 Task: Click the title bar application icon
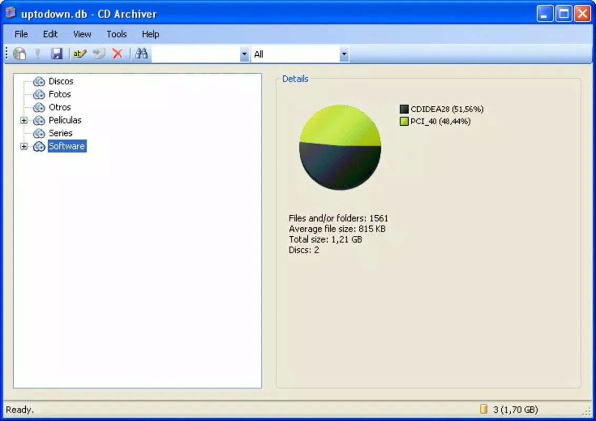(x=11, y=13)
